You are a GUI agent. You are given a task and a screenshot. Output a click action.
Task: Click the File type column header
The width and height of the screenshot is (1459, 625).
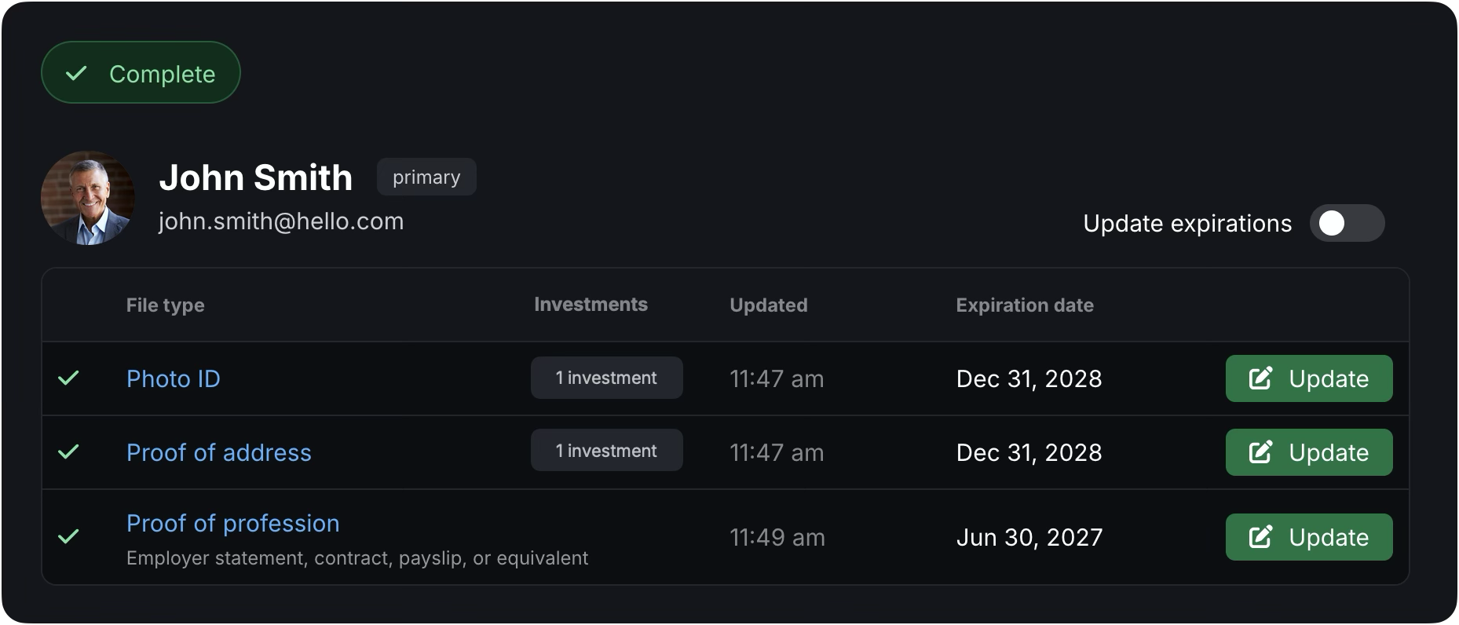point(165,305)
